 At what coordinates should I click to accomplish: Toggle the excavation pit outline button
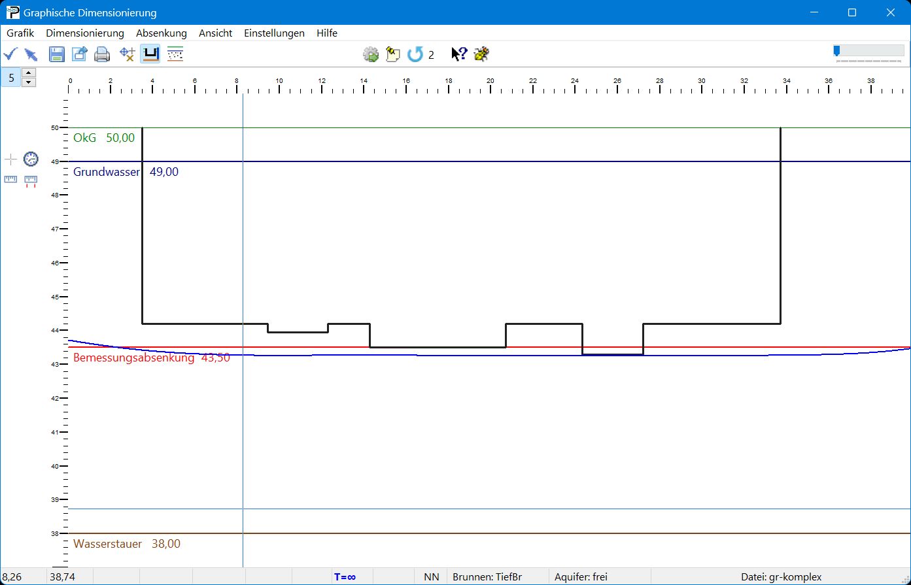click(x=150, y=54)
